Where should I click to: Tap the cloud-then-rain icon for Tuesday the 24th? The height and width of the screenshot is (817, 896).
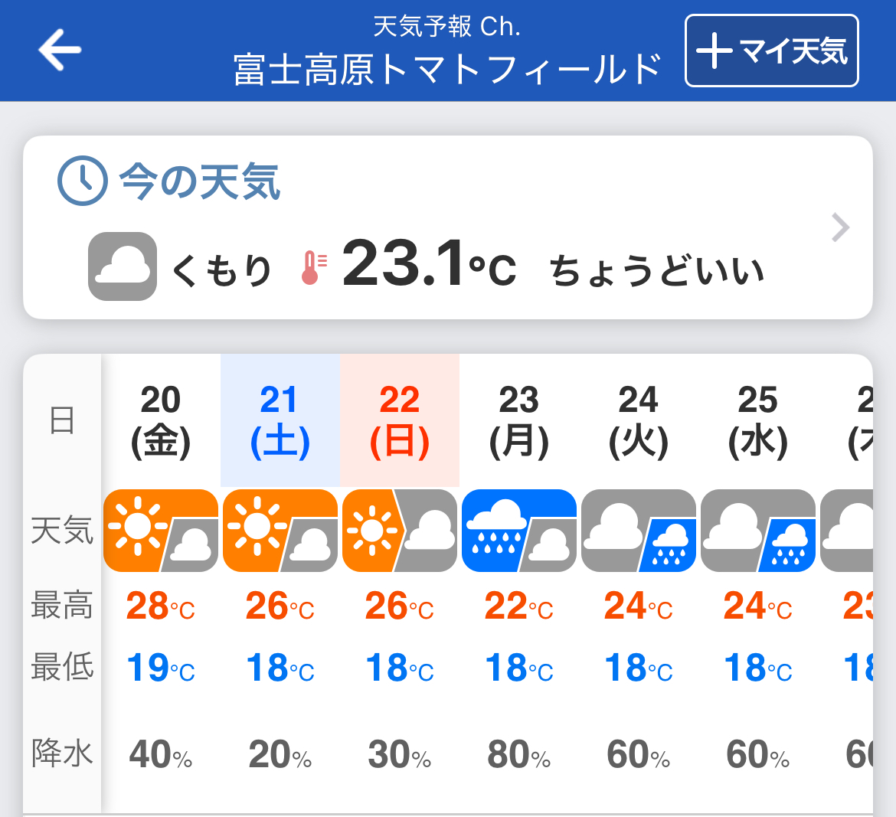tap(639, 531)
